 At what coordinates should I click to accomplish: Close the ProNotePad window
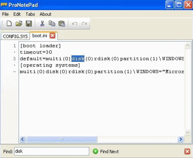pyautogui.click(x=188, y=5)
